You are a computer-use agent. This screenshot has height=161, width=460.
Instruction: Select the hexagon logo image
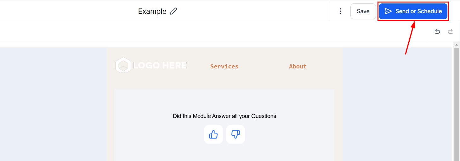pyautogui.click(x=123, y=65)
